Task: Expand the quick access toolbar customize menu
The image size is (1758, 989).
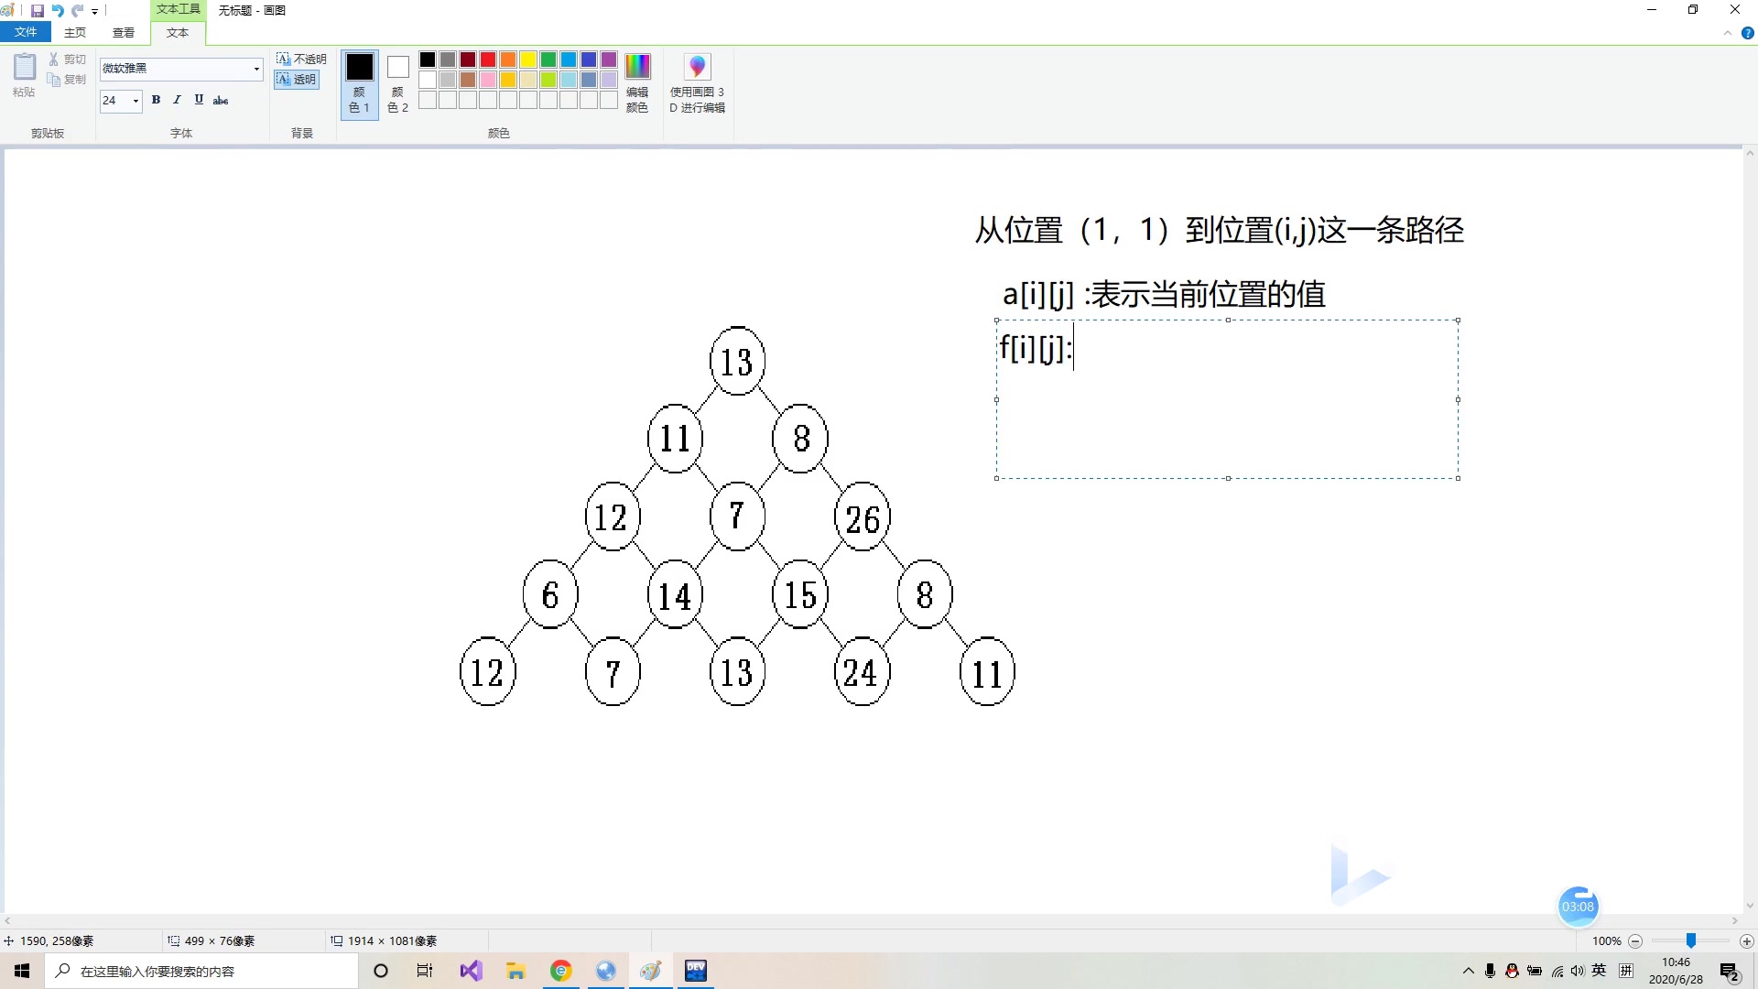Action: click(94, 11)
